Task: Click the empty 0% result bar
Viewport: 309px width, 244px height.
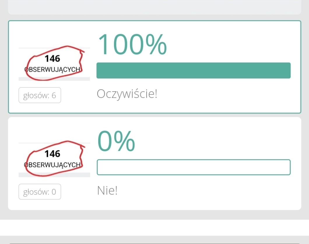Action: 193,167
